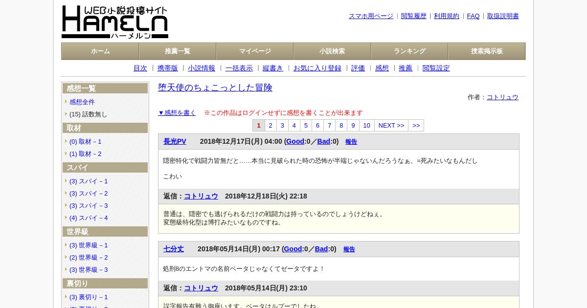
Task: Open 閲覧設定 in the submenu
Action: pos(436,68)
